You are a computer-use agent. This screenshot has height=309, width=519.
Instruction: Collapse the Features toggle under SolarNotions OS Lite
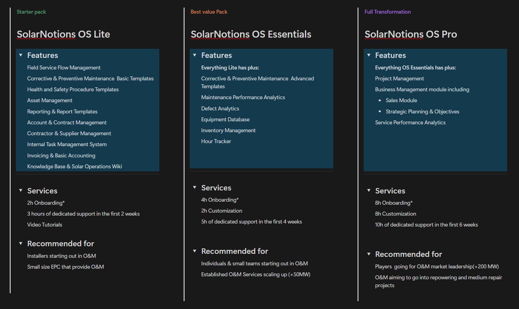coord(21,55)
